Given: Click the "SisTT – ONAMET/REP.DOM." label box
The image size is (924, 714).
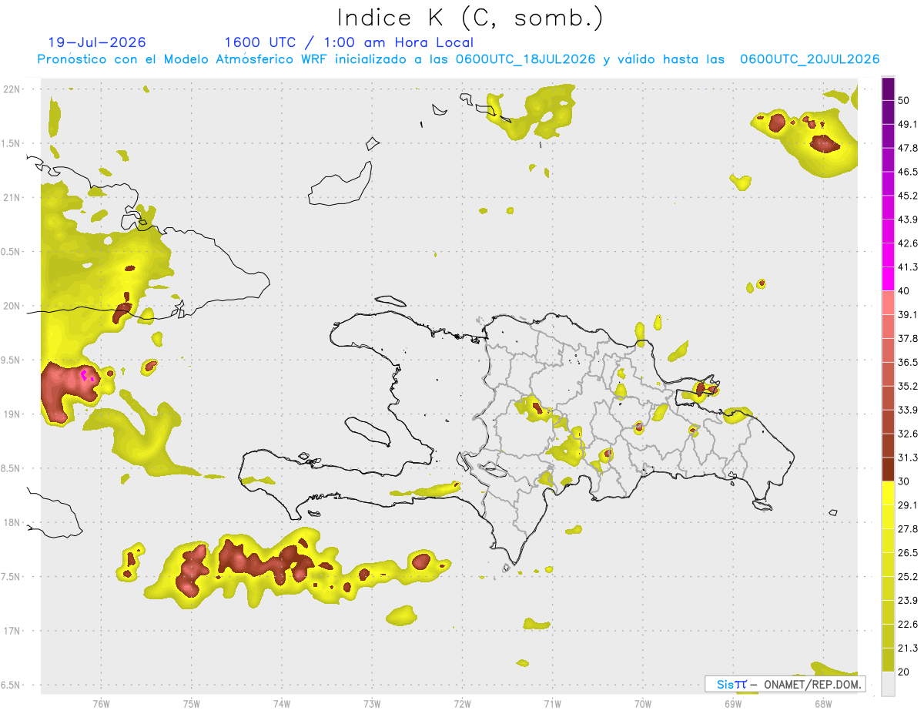Looking at the screenshot, I should (x=785, y=684).
